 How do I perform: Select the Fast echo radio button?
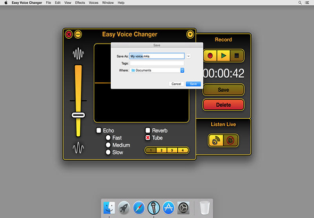point(108,137)
